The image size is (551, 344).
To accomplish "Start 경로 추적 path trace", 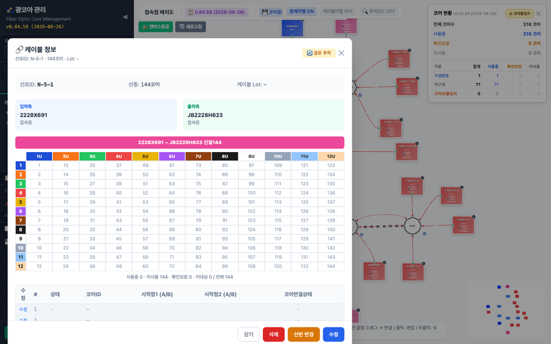I will click(319, 53).
